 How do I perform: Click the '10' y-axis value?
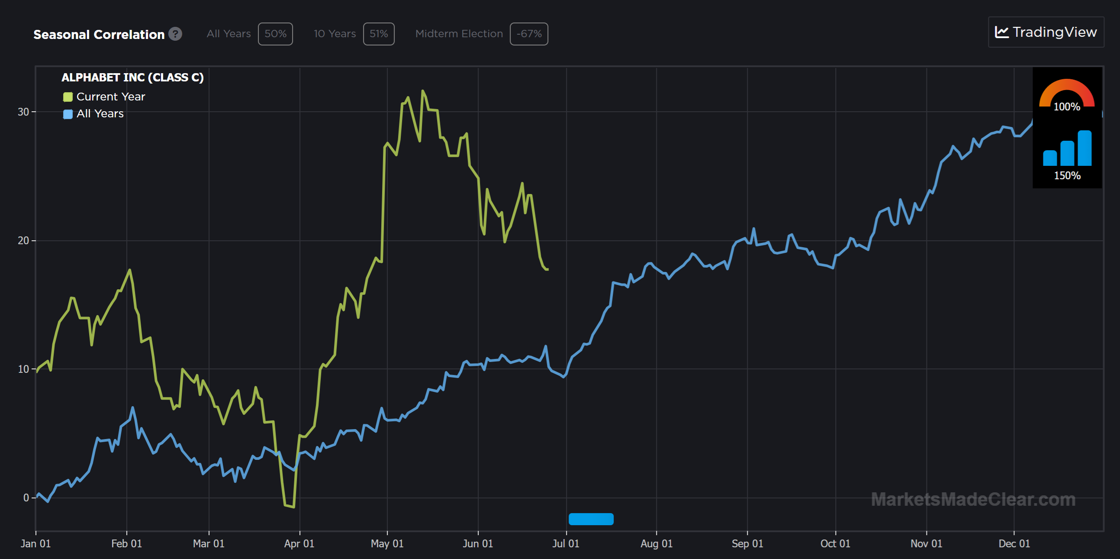point(23,369)
